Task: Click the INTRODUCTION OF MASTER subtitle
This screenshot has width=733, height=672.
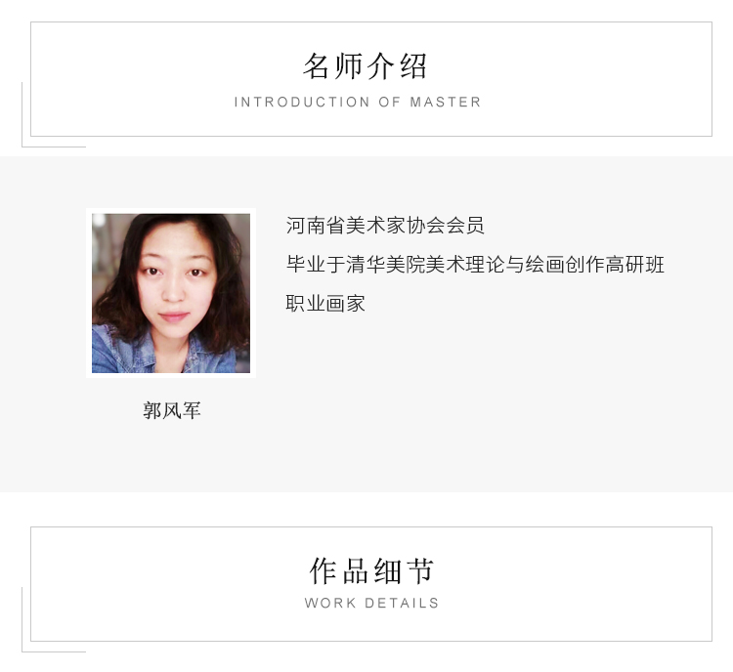Action: click(358, 102)
